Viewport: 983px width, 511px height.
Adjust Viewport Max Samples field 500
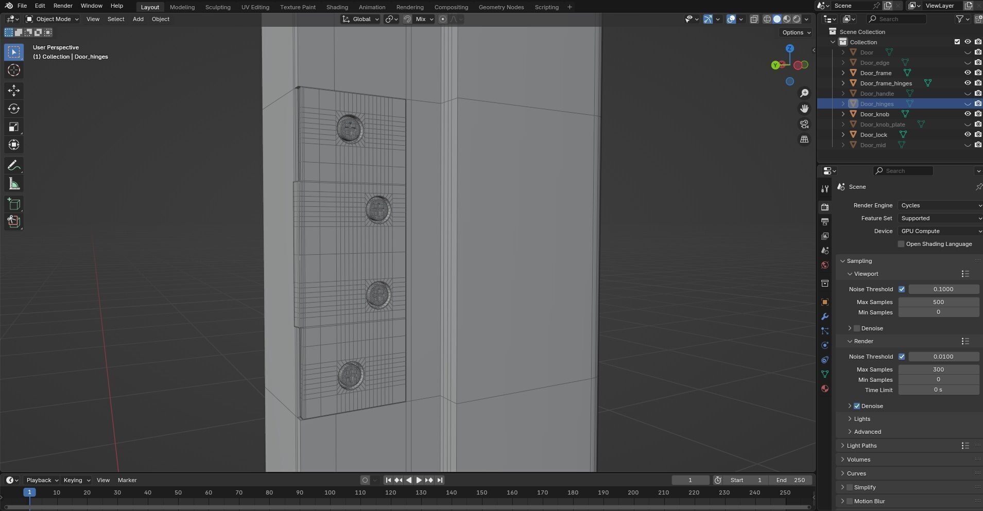pos(938,302)
